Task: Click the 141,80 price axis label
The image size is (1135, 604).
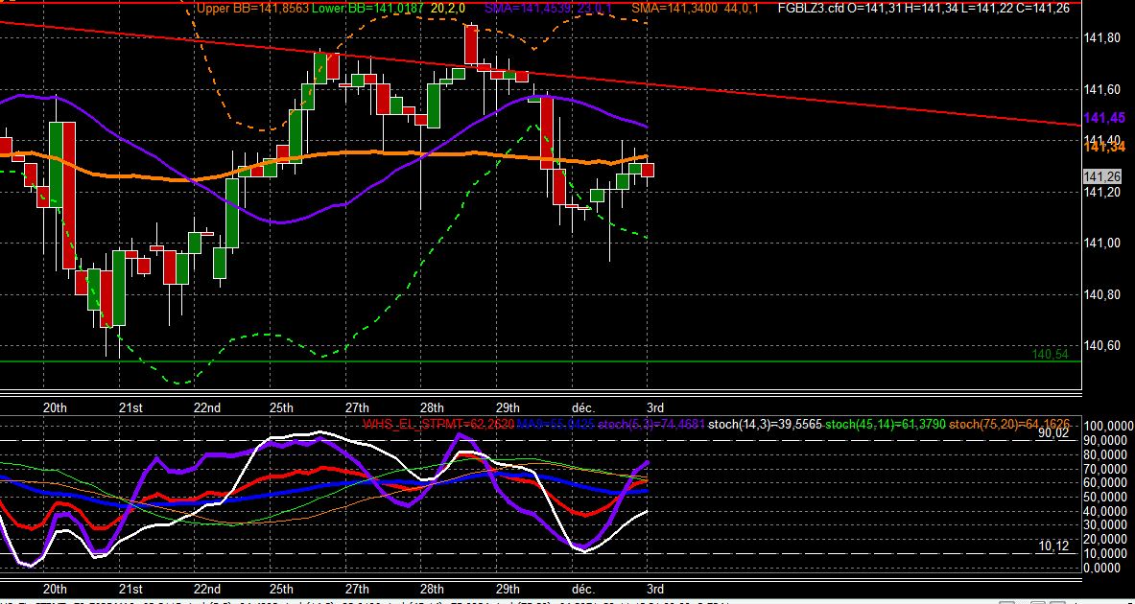Action: pos(1102,38)
